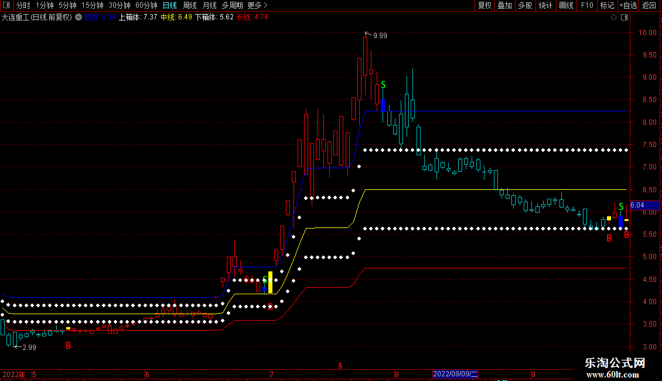Viewport: 662px width, 381px height.
Task: Click the 叠加 overlay button
Action: click(504, 5)
